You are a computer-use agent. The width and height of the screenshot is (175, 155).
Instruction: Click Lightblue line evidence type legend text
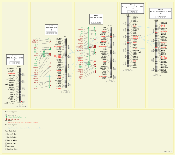[25, 128]
